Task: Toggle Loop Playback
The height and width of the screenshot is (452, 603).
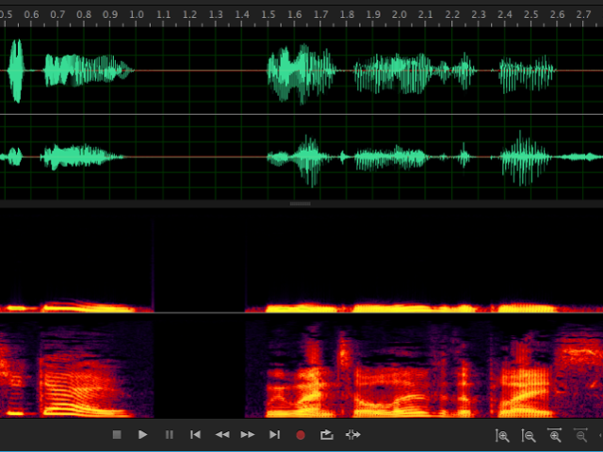Action: coord(327,435)
